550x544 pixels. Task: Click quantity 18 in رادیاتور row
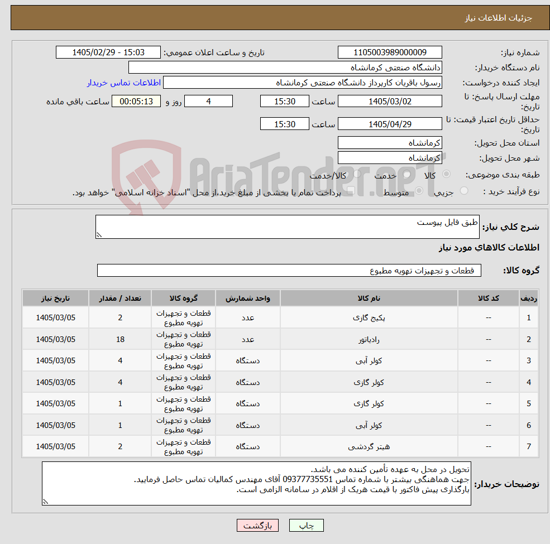coord(120,339)
